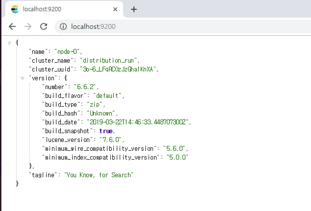Screen dimensions: 311x211
Task: Click the browser forward arrow
Action: point(28,26)
